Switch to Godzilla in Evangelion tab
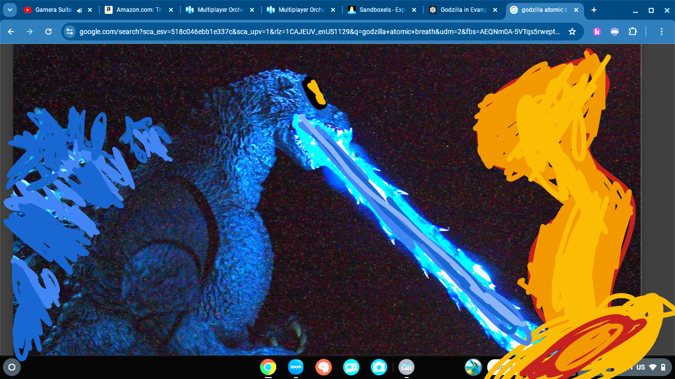The width and height of the screenshot is (675, 379). (x=463, y=9)
